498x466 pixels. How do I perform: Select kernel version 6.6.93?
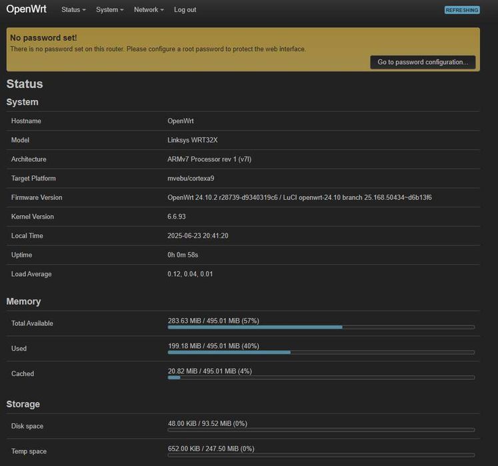coord(177,217)
